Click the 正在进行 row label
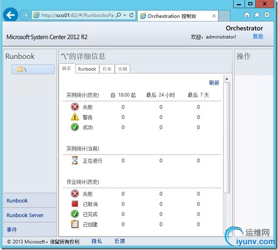 click(92, 161)
